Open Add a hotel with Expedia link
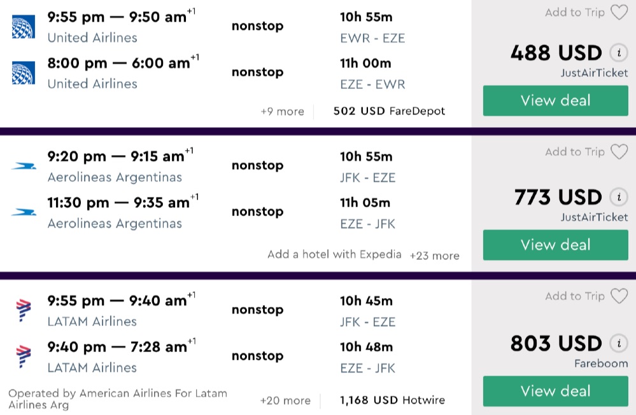 pyautogui.click(x=334, y=254)
